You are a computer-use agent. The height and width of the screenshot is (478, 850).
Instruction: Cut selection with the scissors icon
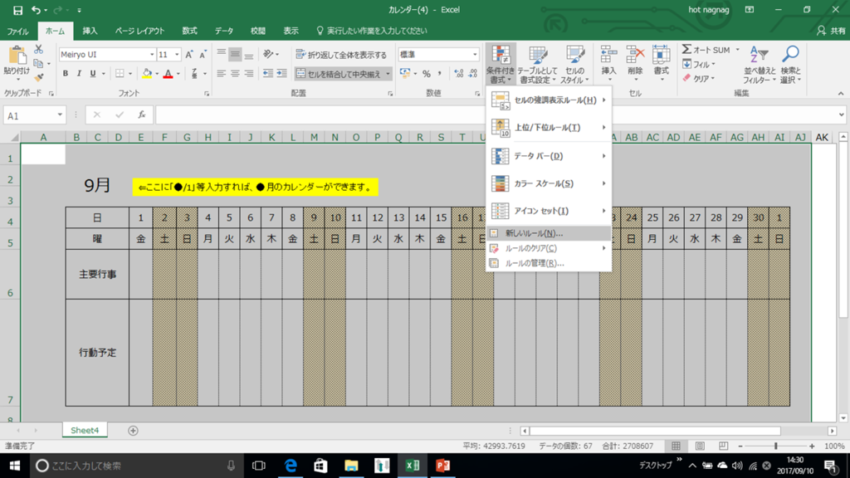point(38,49)
